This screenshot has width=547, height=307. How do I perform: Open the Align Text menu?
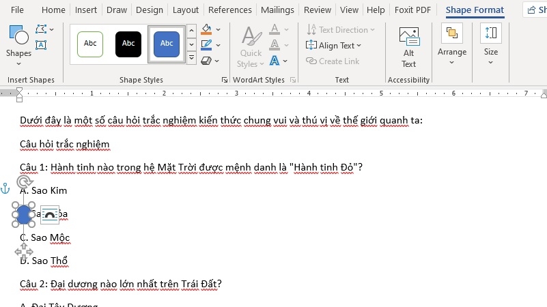pyautogui.click(x=333, y=45)
